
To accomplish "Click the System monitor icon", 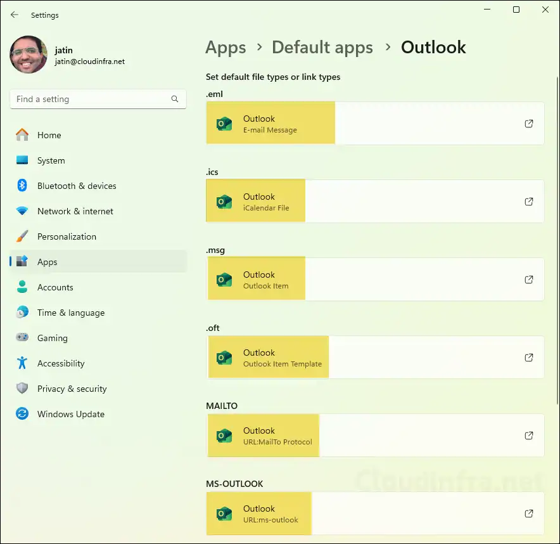I will pos(22,160).
